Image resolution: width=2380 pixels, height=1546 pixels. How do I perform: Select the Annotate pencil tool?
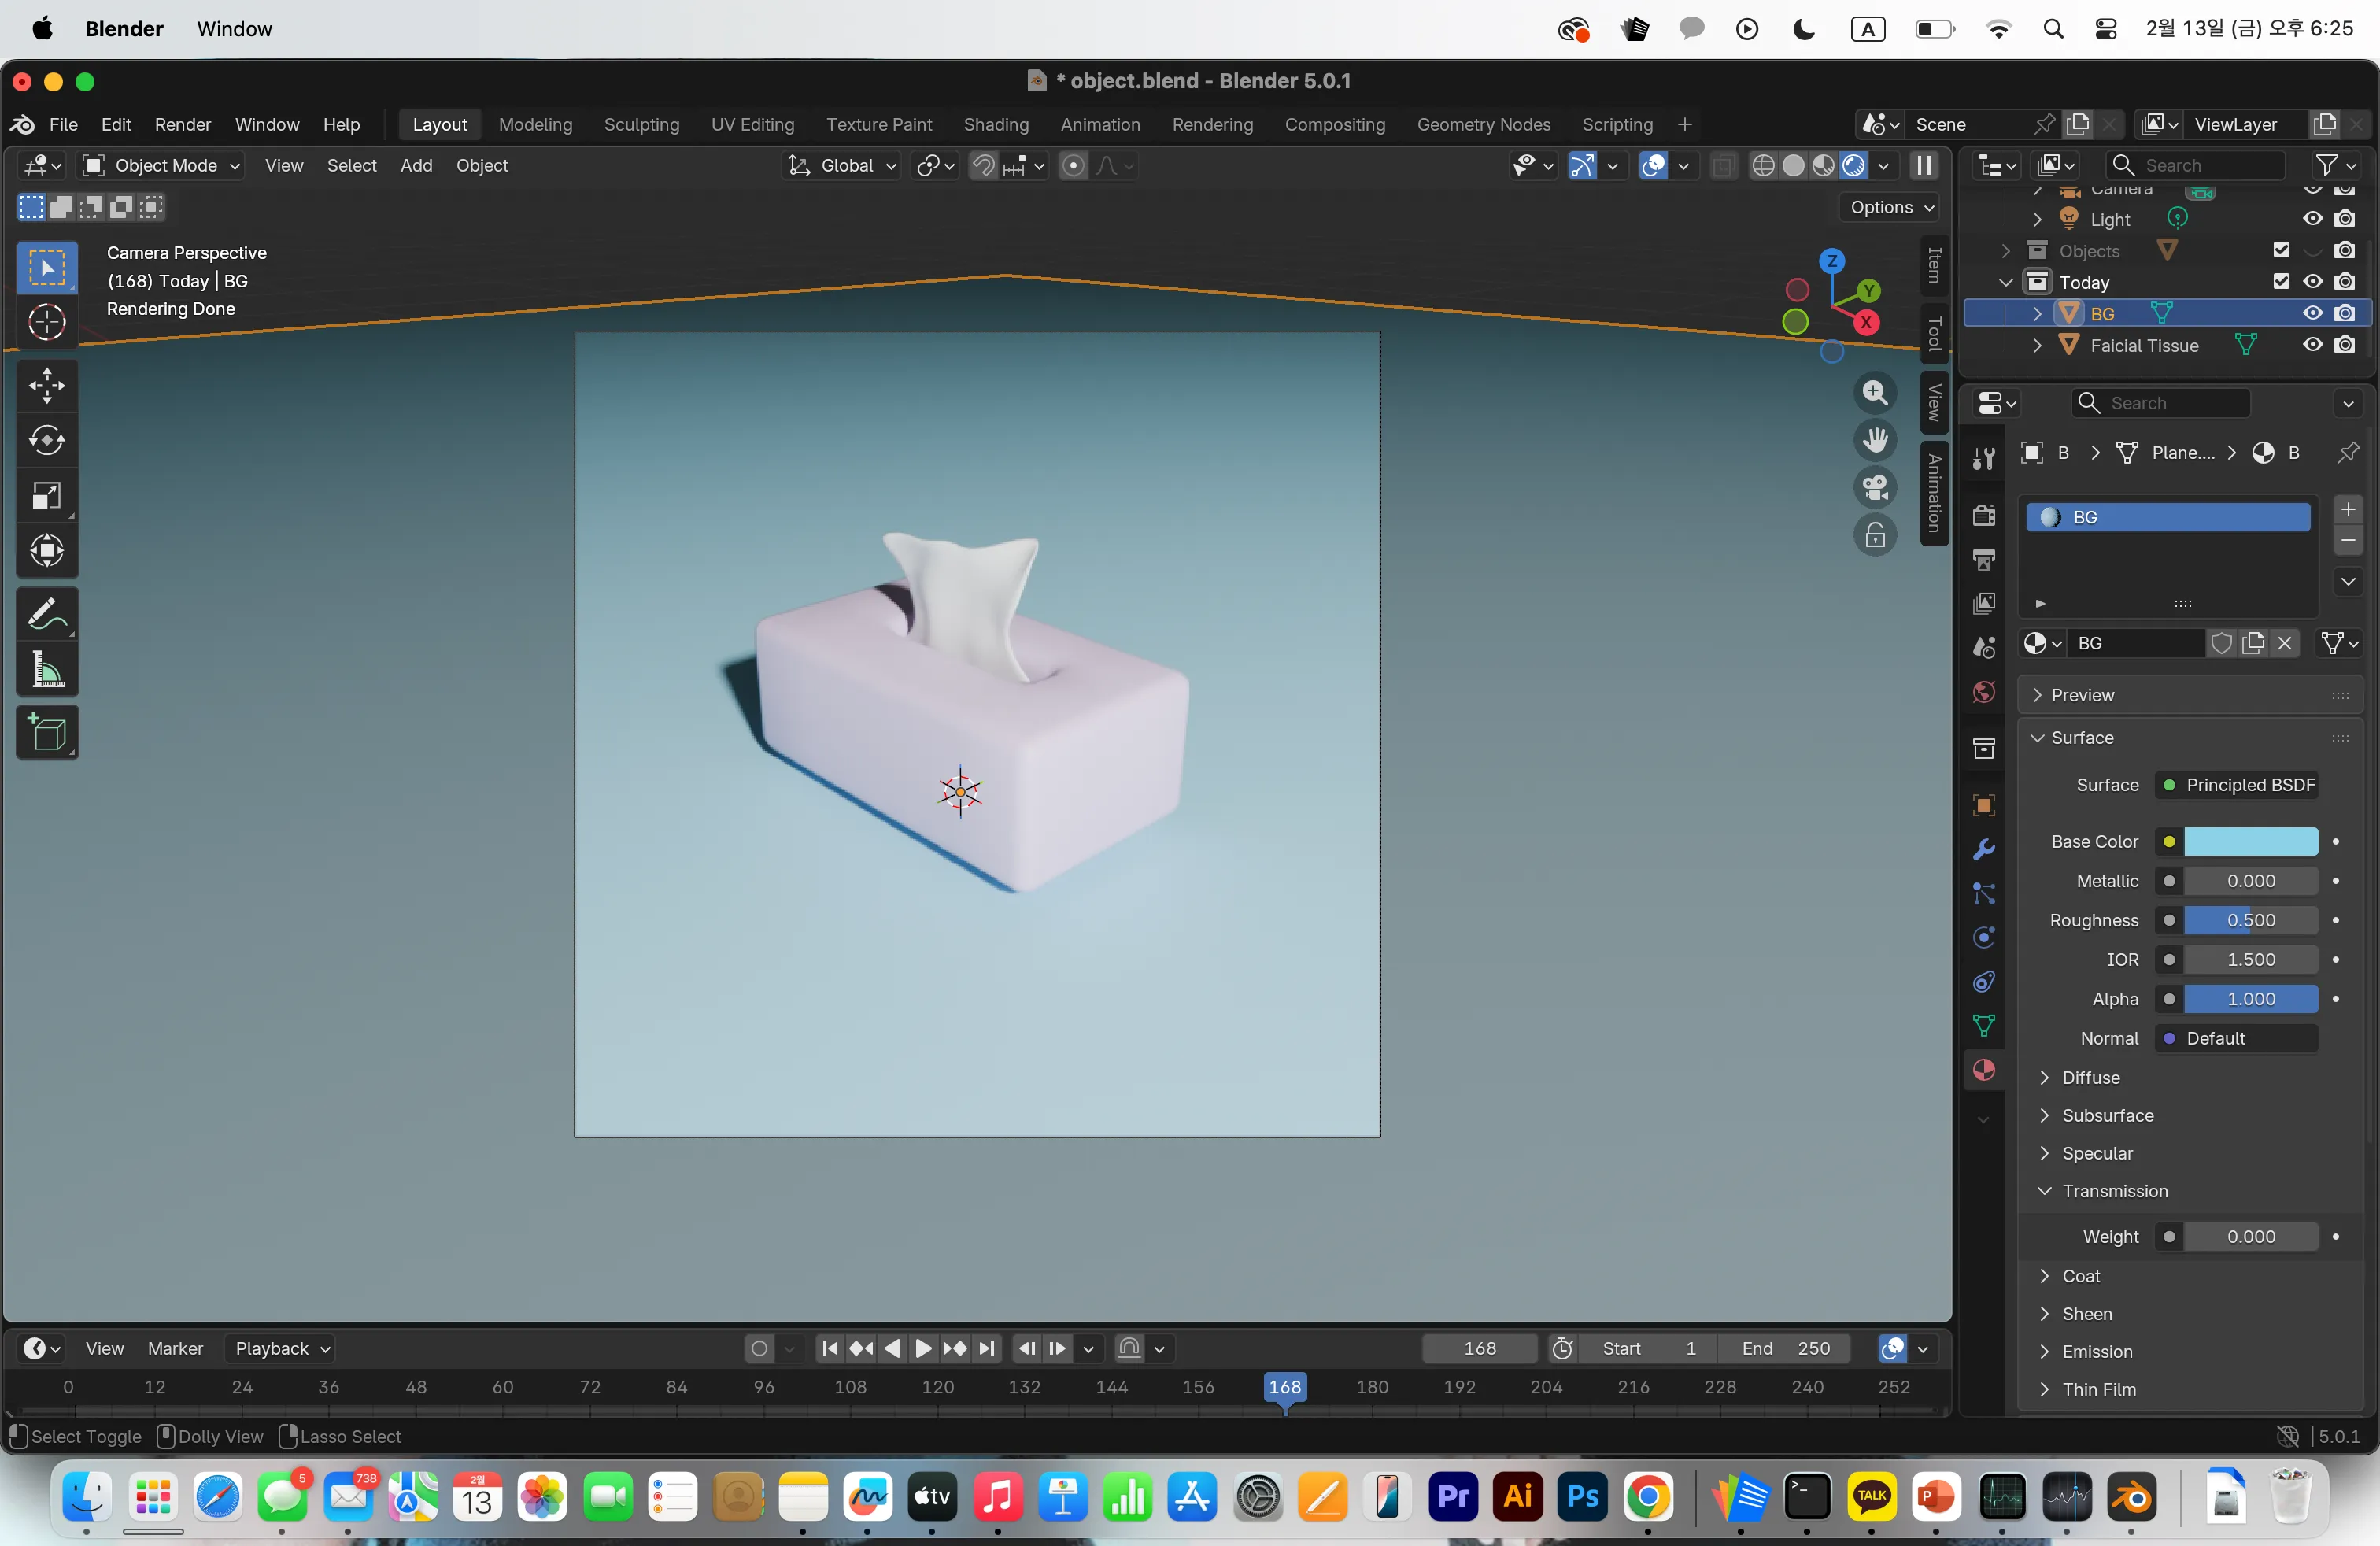pyautogui.click(x=47, y=615)
